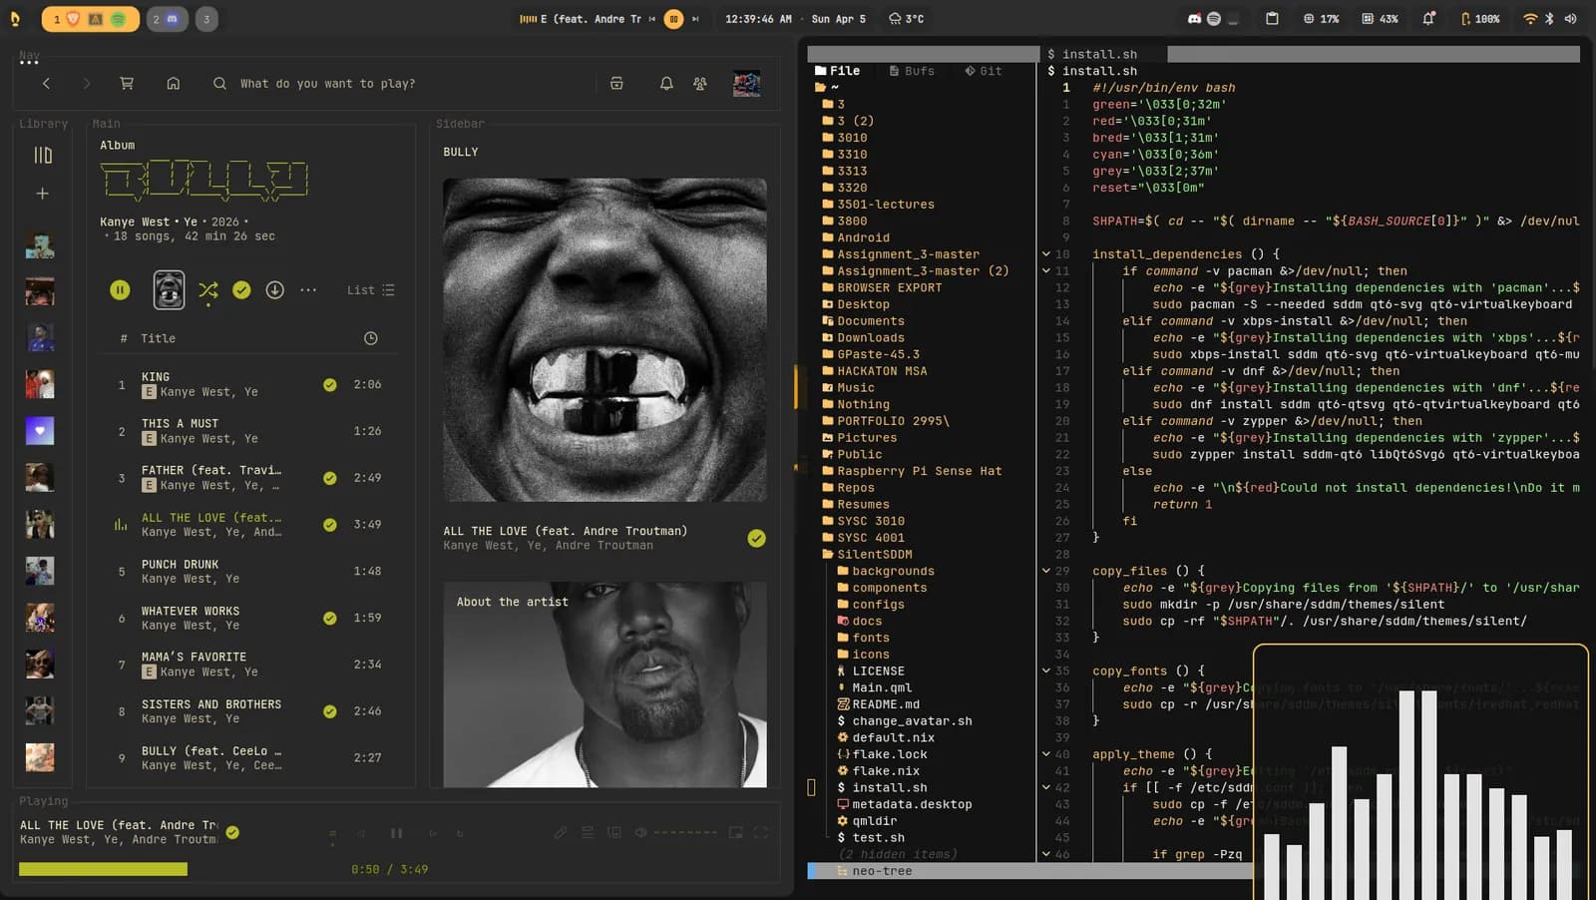This screenshot has height=900, width=1596.
Task: Switch to Bufs tab in neo-tree
Action: click(912, 71)
